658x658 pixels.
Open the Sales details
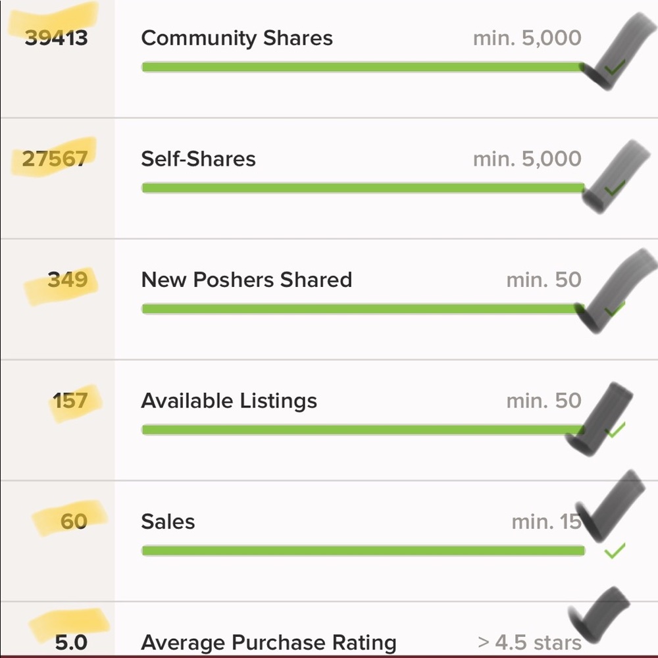(x=168, y=522)
